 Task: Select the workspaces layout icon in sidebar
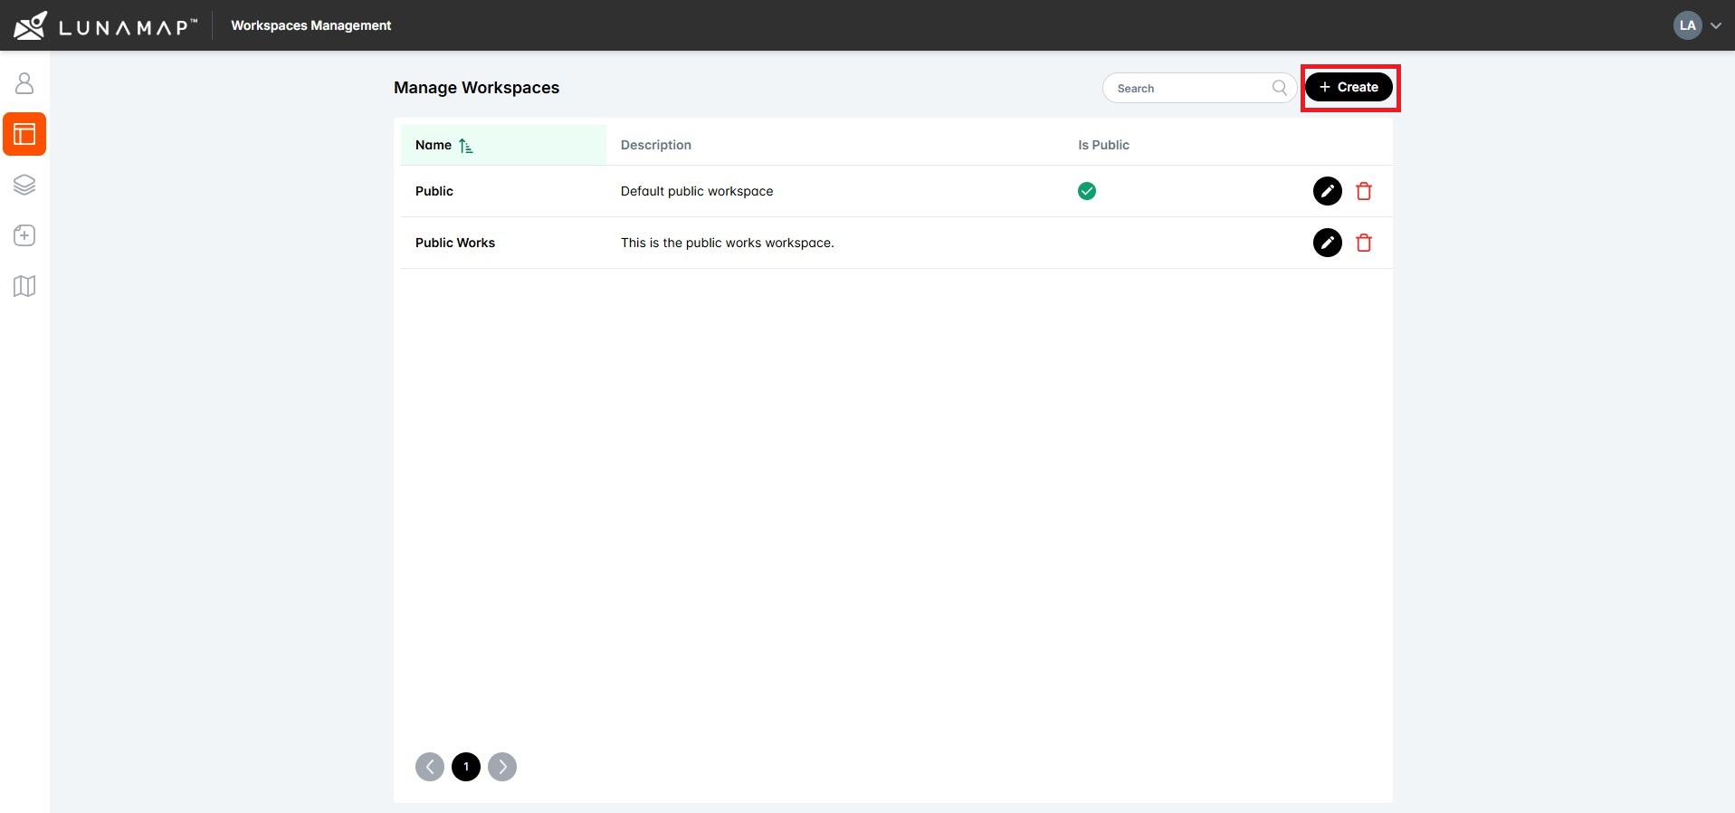click(x=24, y=134)
